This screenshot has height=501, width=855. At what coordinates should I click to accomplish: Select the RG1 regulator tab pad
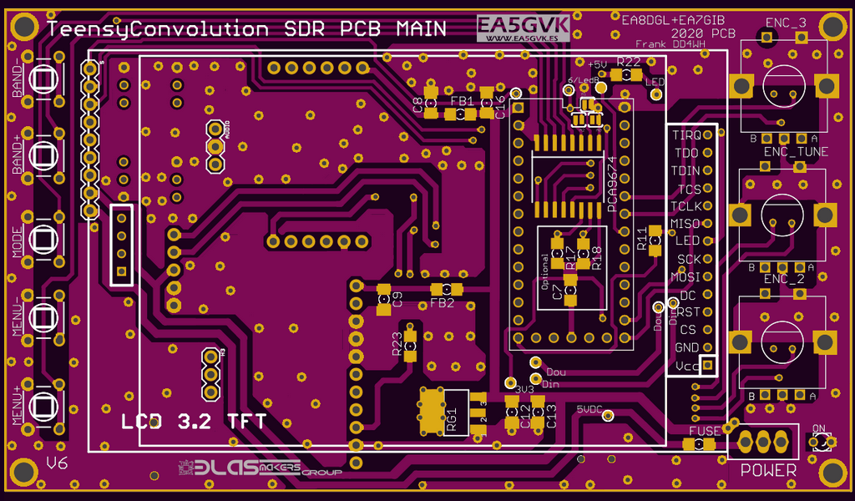coord(432,411)
